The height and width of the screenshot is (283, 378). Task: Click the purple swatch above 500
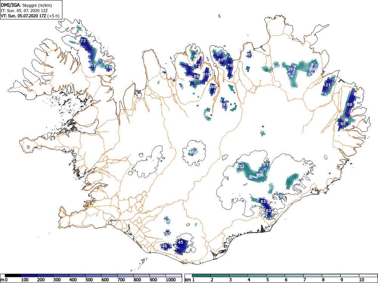93,275
